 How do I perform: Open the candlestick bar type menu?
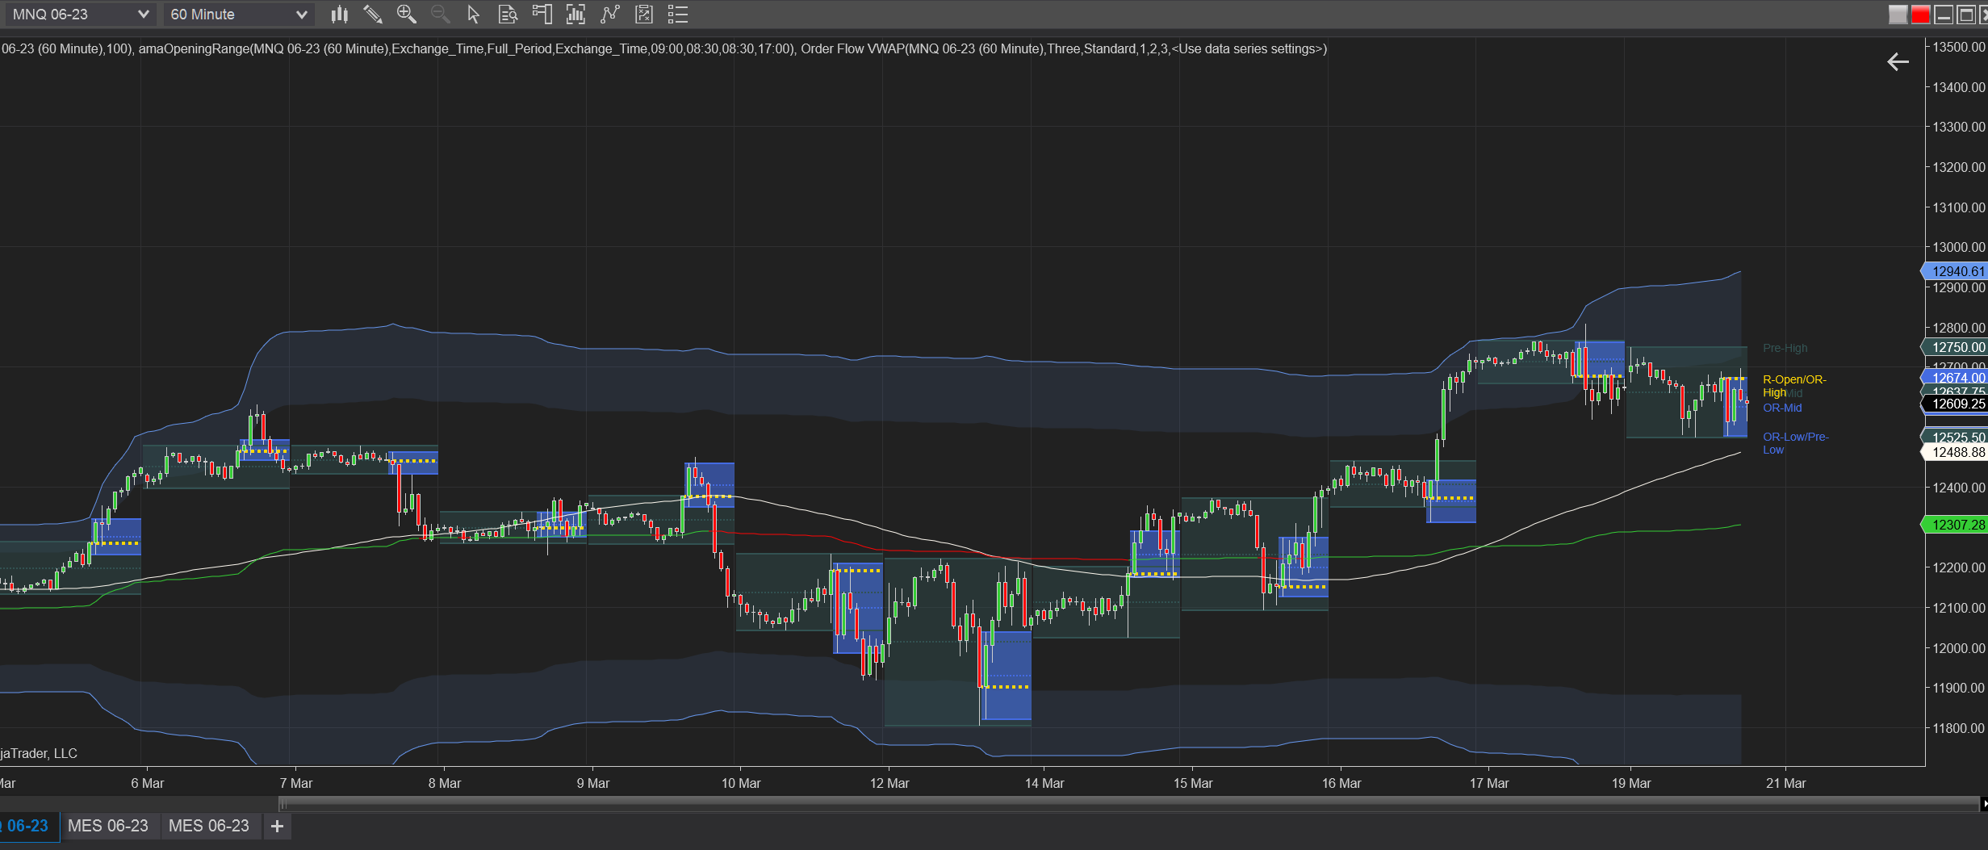(340, 15)
